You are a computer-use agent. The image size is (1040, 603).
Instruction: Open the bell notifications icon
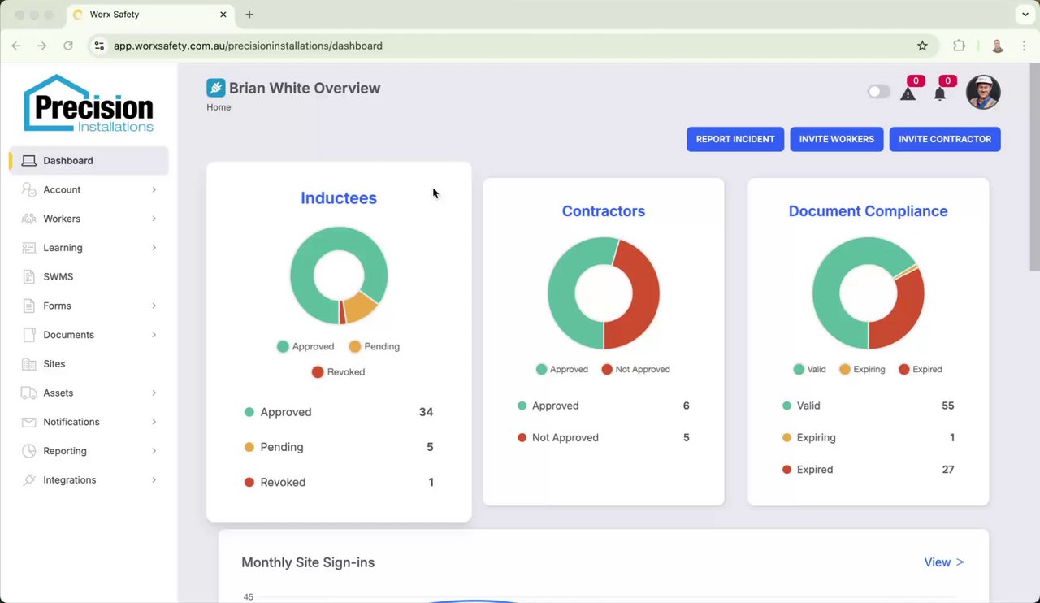coord(940,93)
